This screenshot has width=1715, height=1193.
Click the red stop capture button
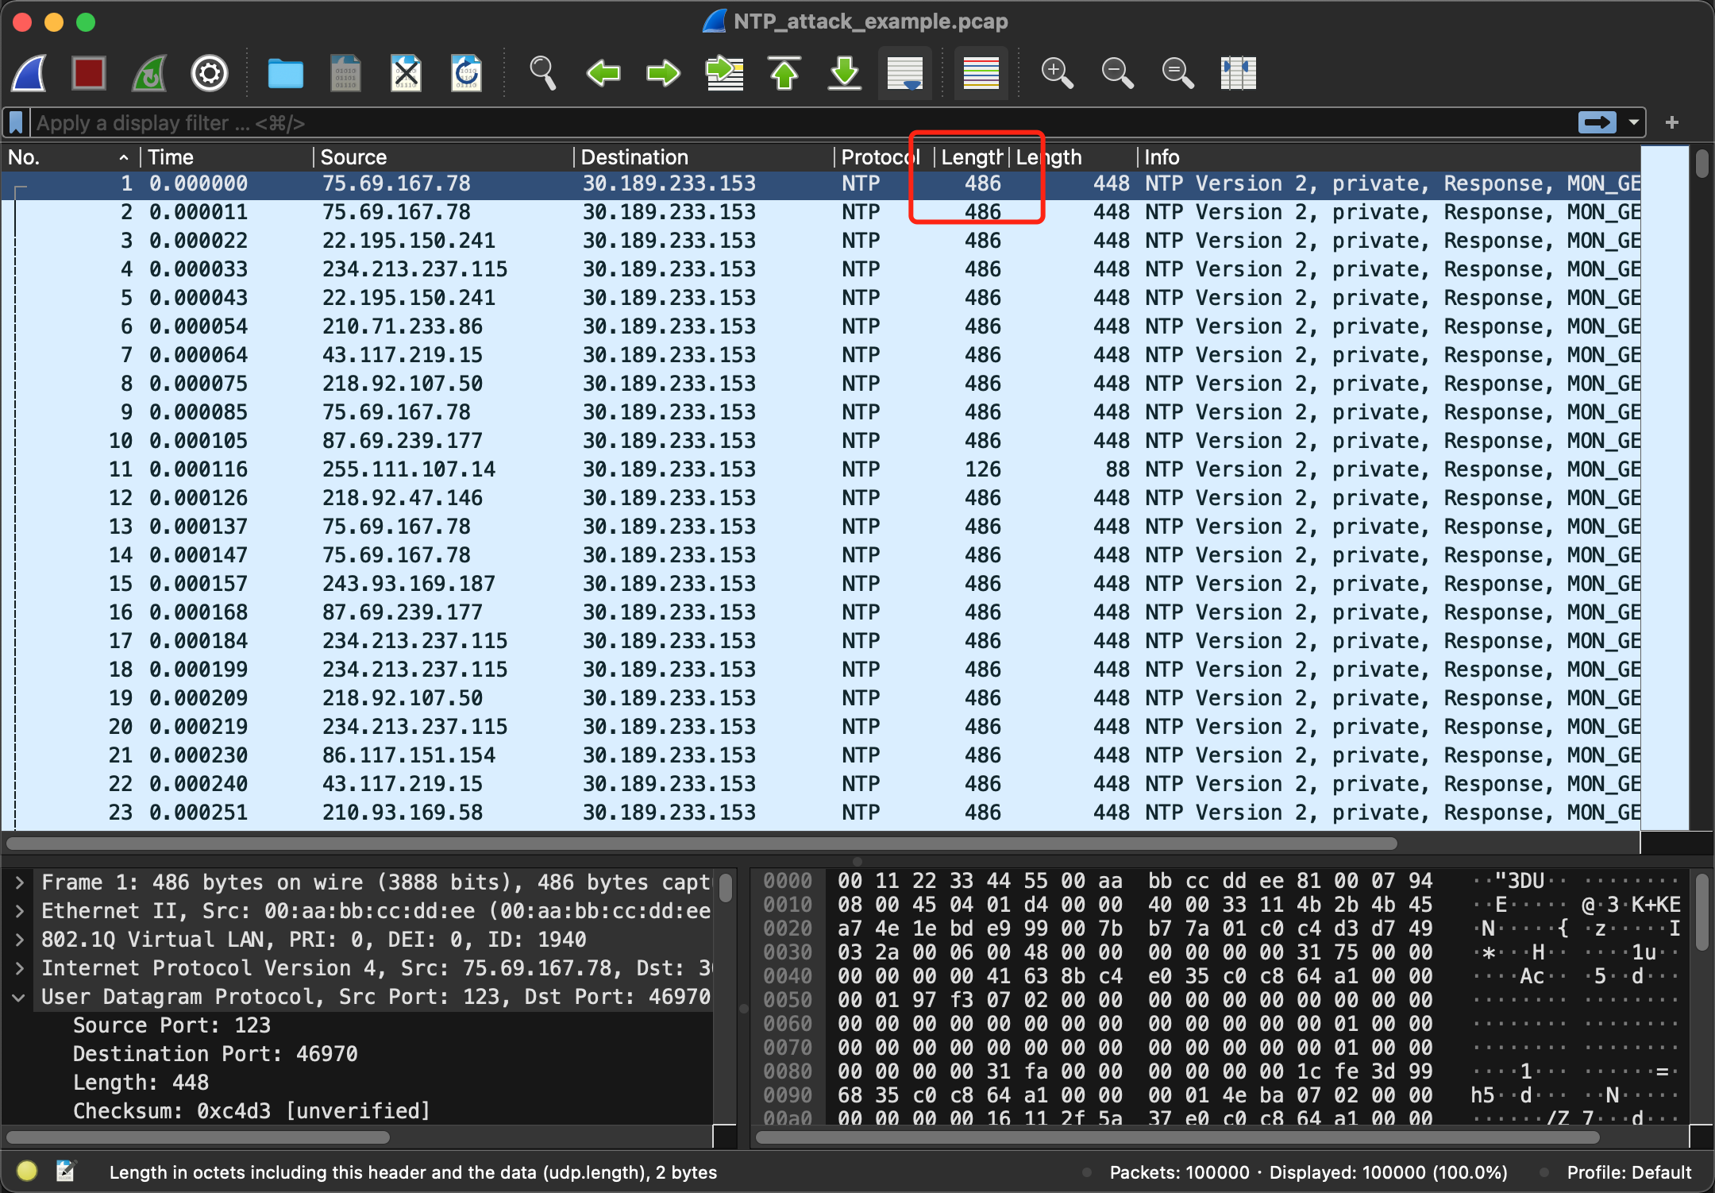pyautogui.click(x=89, y=74)
